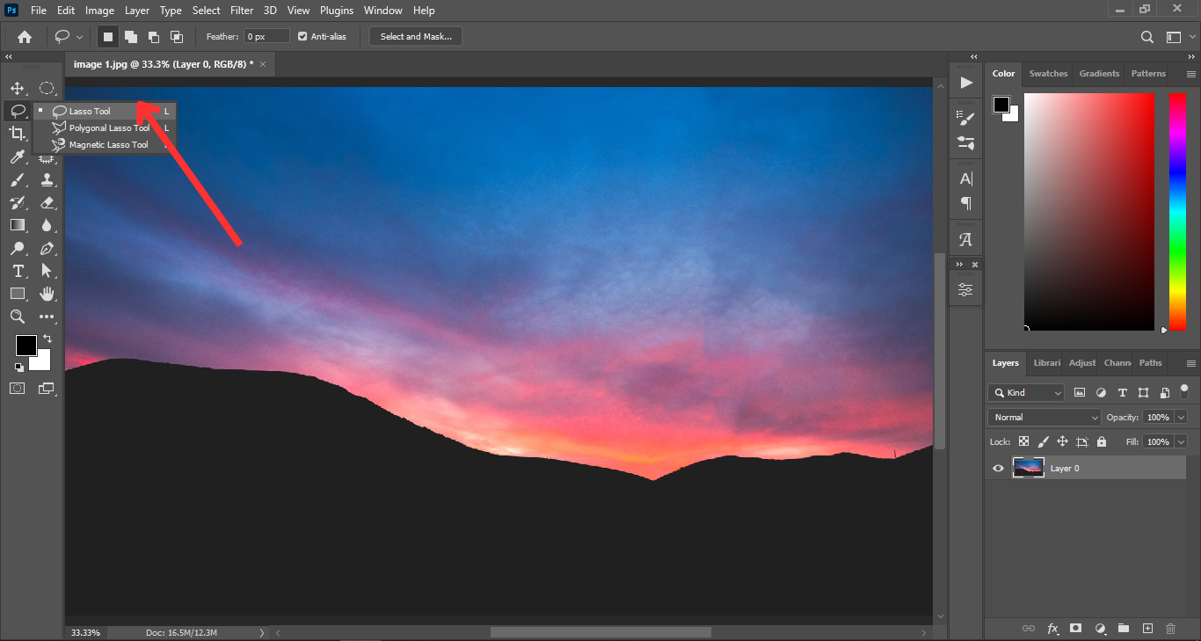
Task: Switch to the Swatches tab
Action: coord(1048,74)
